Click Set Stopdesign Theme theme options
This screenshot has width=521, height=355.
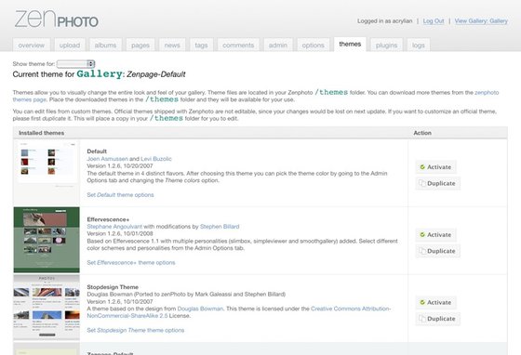click(136, 331)
